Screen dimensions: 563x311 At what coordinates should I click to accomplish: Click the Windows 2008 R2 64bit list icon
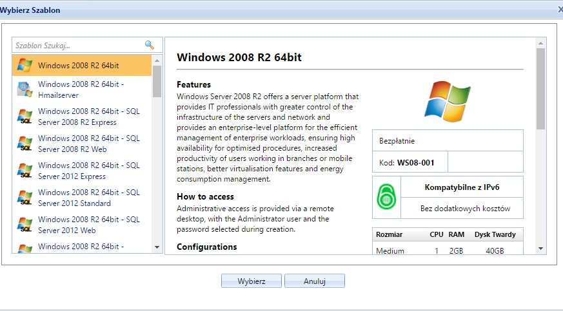pos(25,65)
